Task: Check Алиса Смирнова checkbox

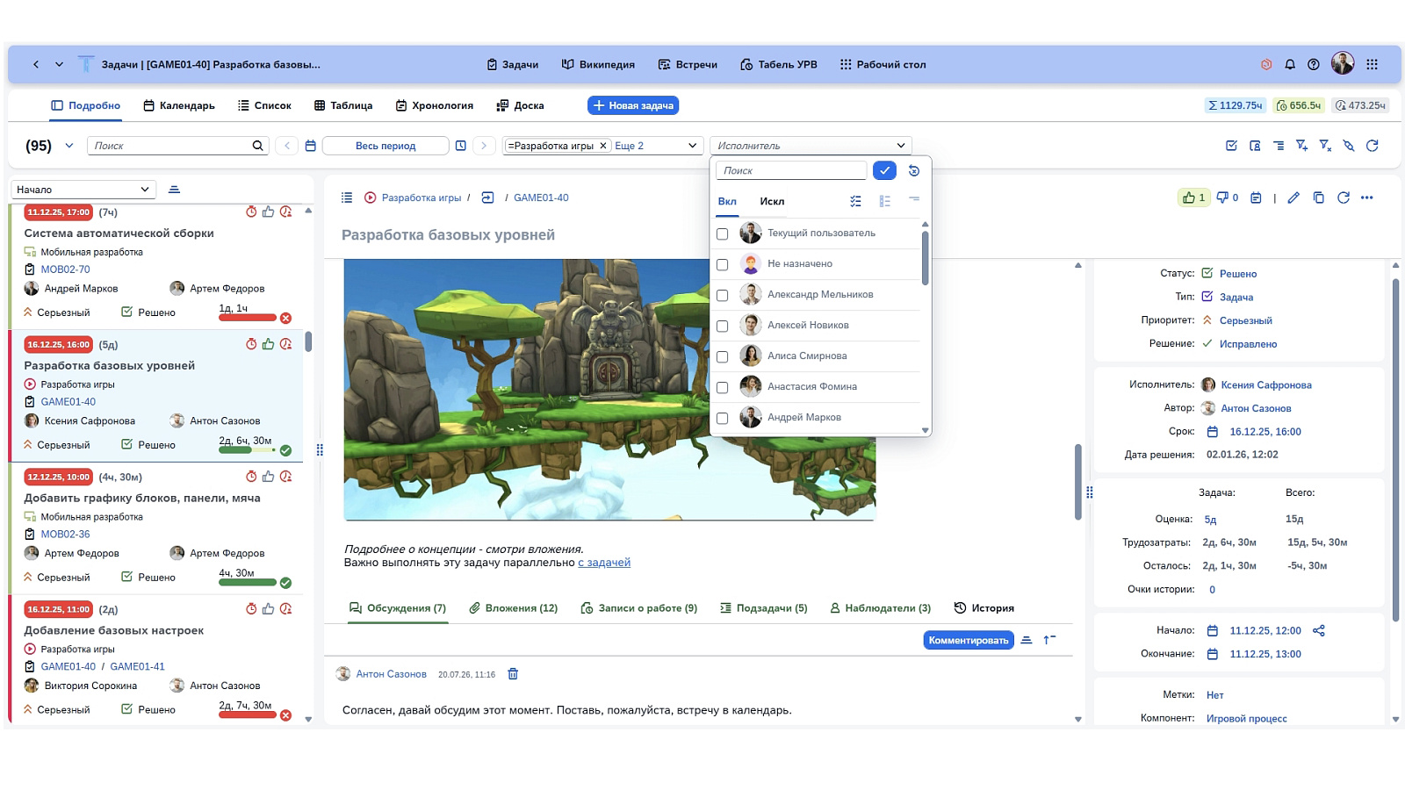Action: 722,357
